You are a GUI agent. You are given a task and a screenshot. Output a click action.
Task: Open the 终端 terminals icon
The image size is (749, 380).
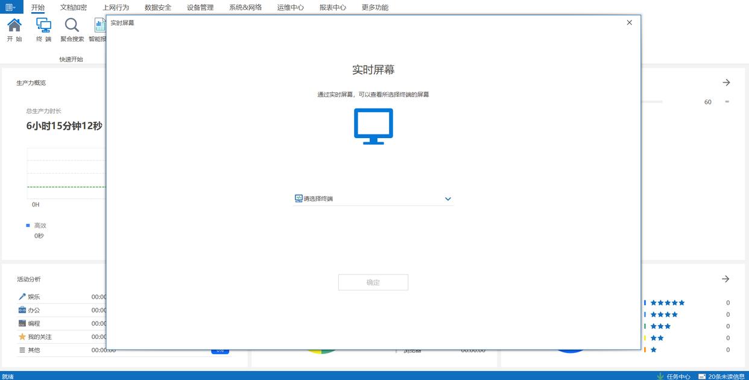coord(43,25)
